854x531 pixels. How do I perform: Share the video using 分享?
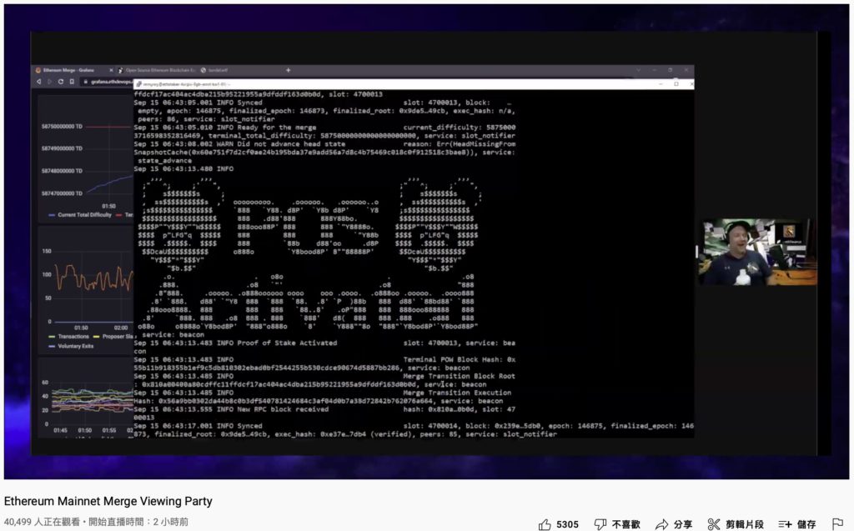coord(674,524)
